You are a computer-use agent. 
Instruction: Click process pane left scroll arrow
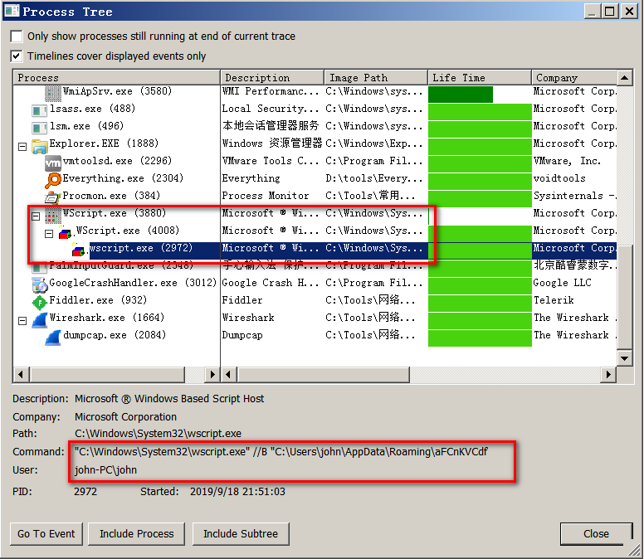click(21, 374)
